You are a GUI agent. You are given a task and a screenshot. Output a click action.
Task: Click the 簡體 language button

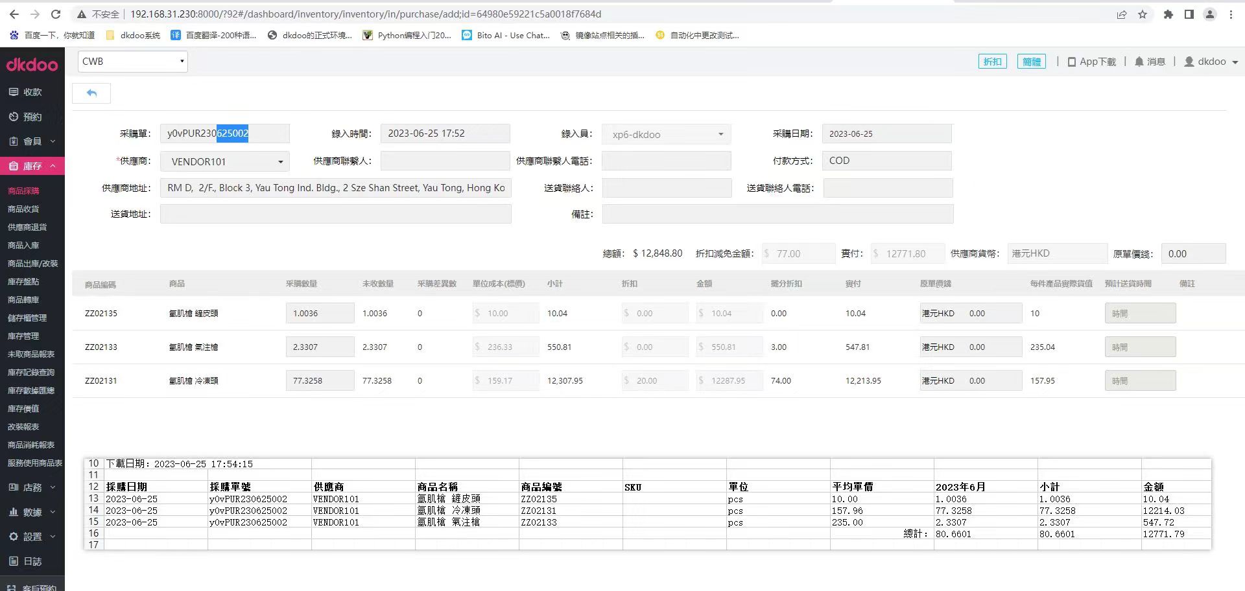coord(1031,62)
